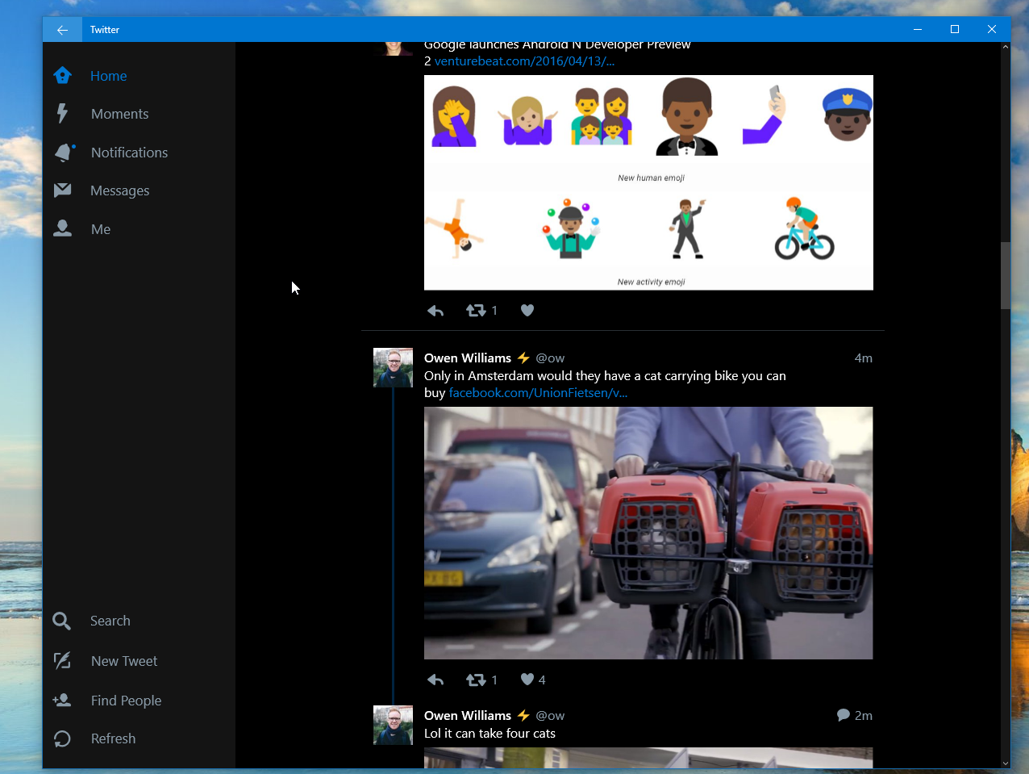Open the facebook.com/UnionFietsen link
This screenshot has height=774, width=1029.
[x=538, y=393]
